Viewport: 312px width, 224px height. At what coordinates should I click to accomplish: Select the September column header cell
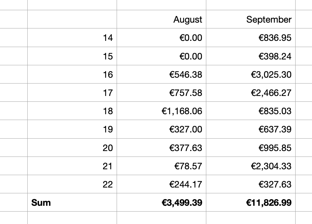251,19
